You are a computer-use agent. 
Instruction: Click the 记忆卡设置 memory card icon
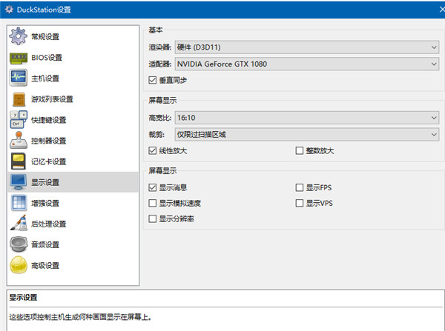point(19,161)
